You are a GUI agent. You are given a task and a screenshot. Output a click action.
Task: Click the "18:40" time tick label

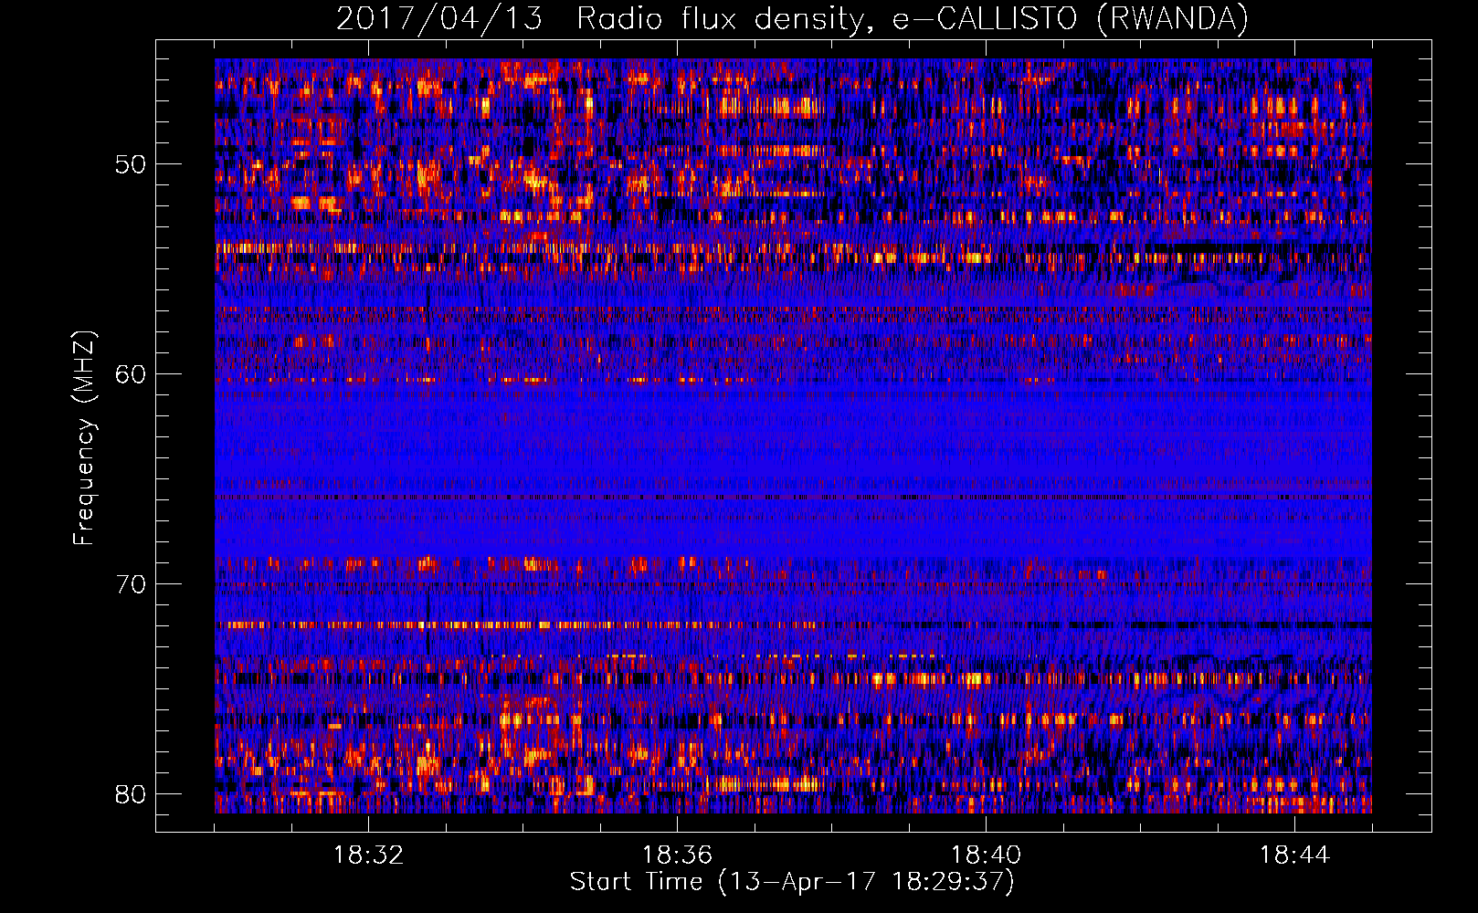[x=986, y=855]
